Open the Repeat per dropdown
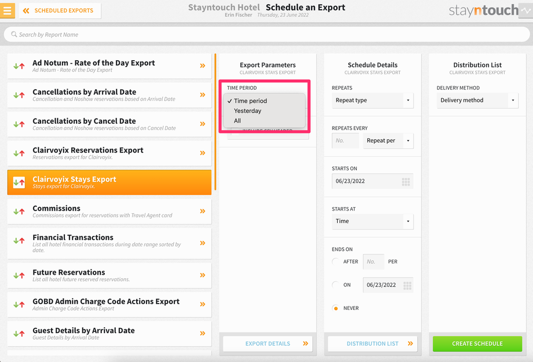 [x=388, y=141]
